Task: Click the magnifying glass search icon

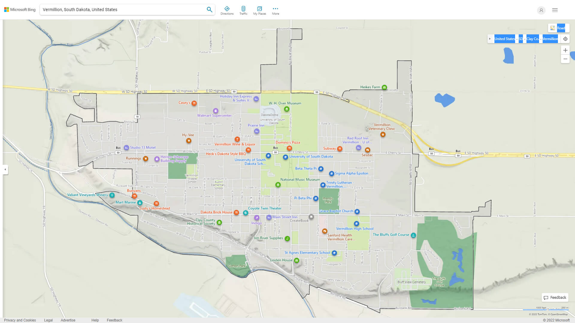Action: 209,9
